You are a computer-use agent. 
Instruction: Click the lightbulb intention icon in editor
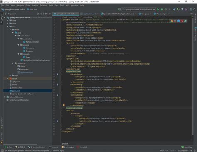click(64, 105)
